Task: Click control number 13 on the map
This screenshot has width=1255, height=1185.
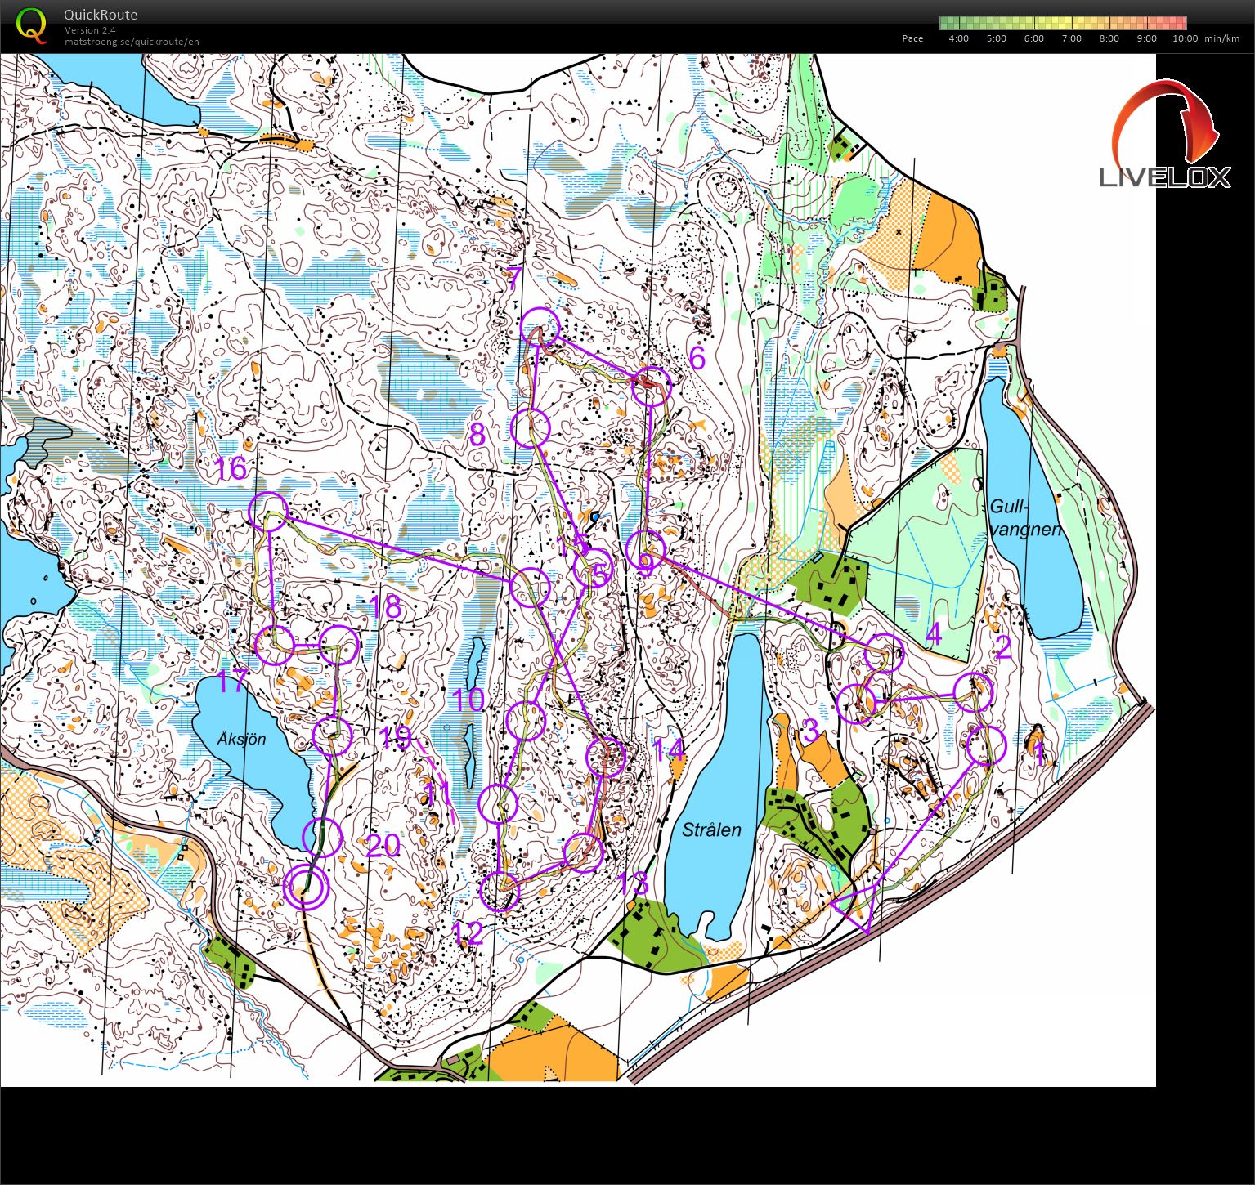Action: (x=633, y=883)
